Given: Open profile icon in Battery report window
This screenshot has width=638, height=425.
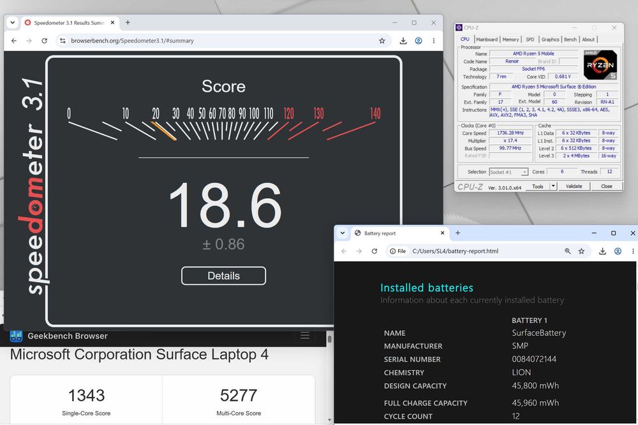Looking at the screenshot, I should pyautogui.click(x=618, y=251).
